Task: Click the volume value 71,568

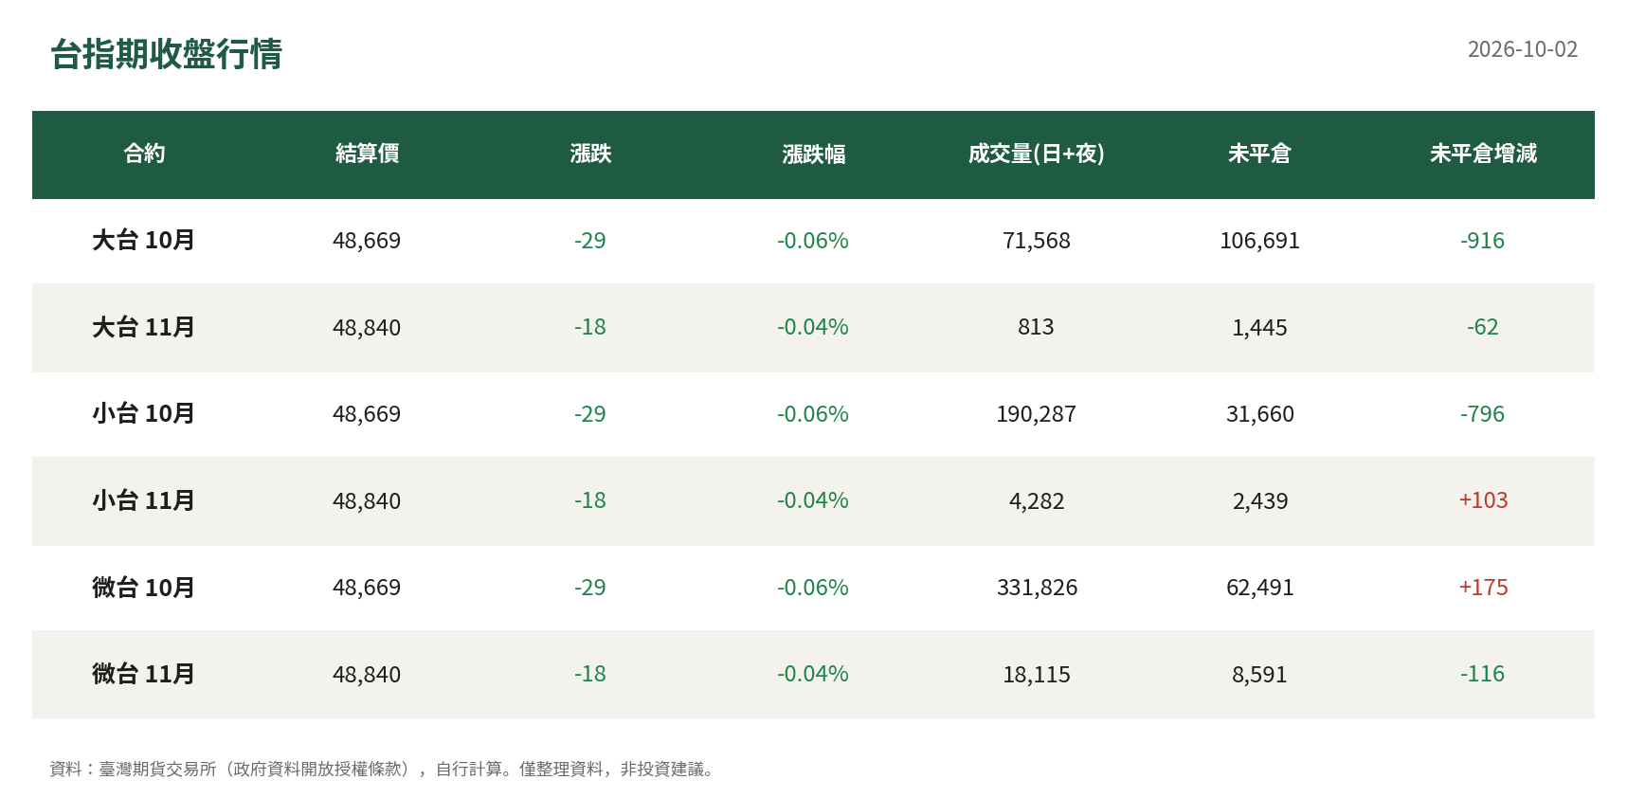Action: coord(1037,241)
